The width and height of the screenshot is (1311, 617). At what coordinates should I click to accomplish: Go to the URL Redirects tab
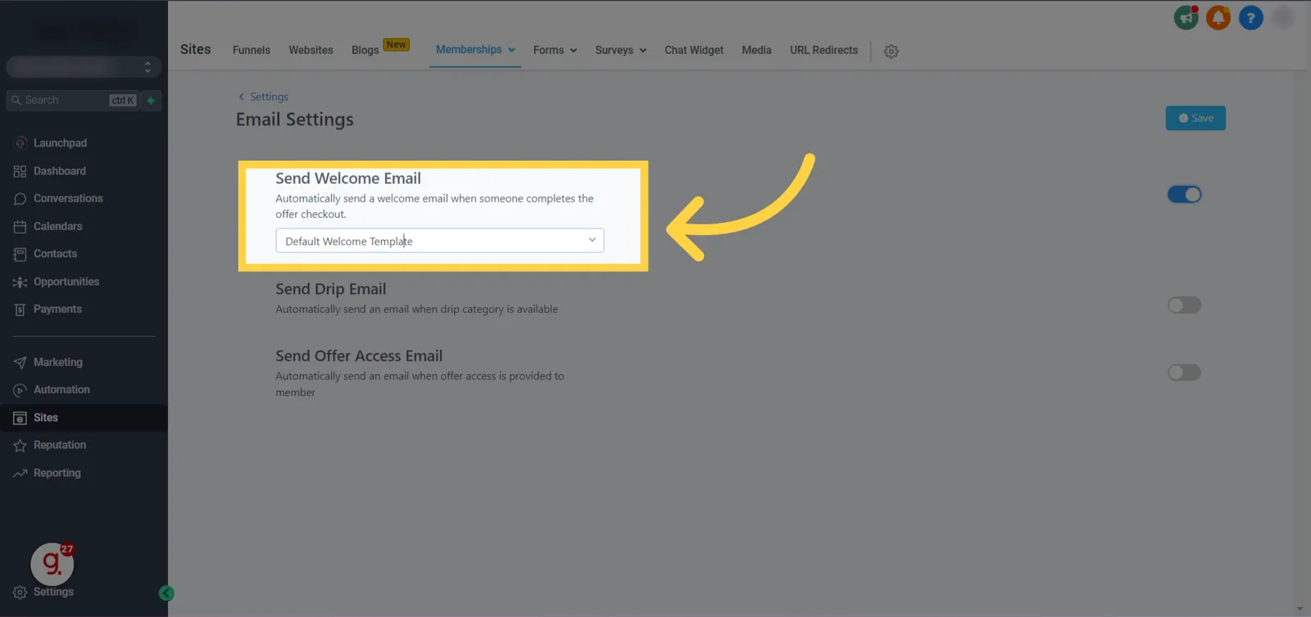(x=823, y=50)
